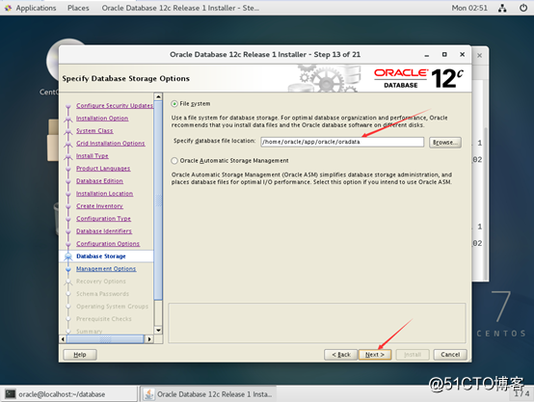Minimize the installer window
The height and width of the screenshot is (402, 534).
427,55
